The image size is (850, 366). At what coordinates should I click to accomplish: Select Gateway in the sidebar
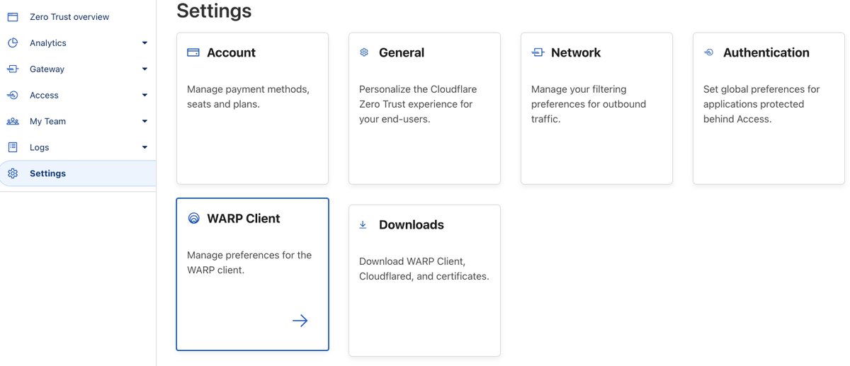coord(47,69)
